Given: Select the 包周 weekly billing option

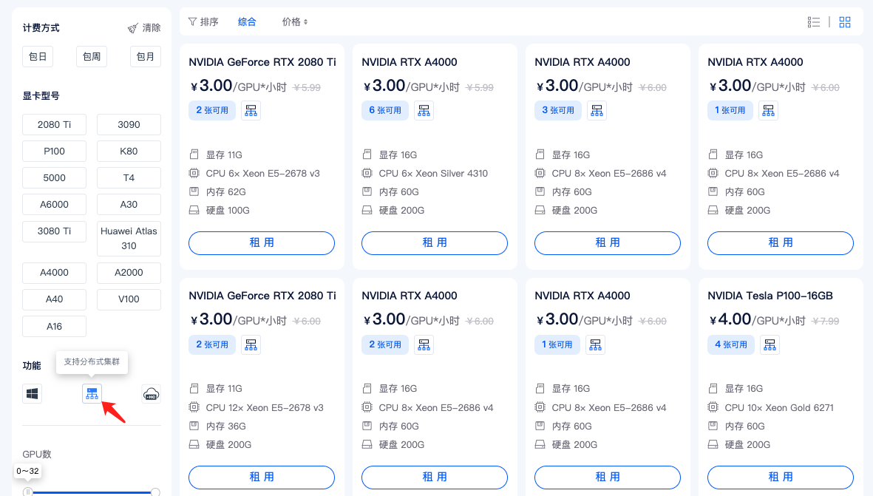Looking at the screenshot, I should pos(92,56).
